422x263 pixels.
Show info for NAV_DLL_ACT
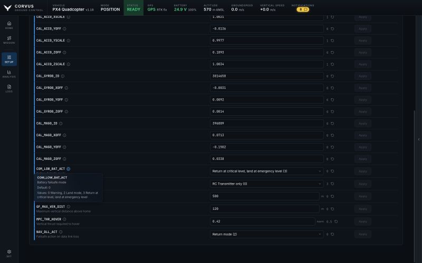point(61,232)
